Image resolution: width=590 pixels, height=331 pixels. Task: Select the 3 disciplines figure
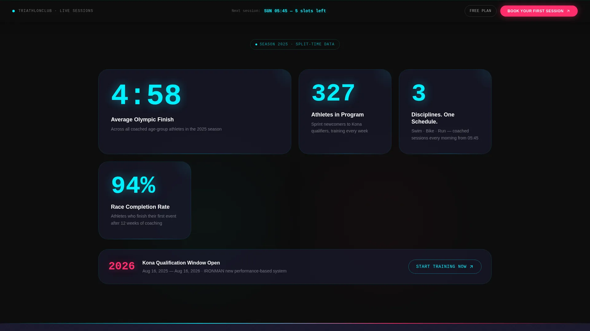click(419, 93)
